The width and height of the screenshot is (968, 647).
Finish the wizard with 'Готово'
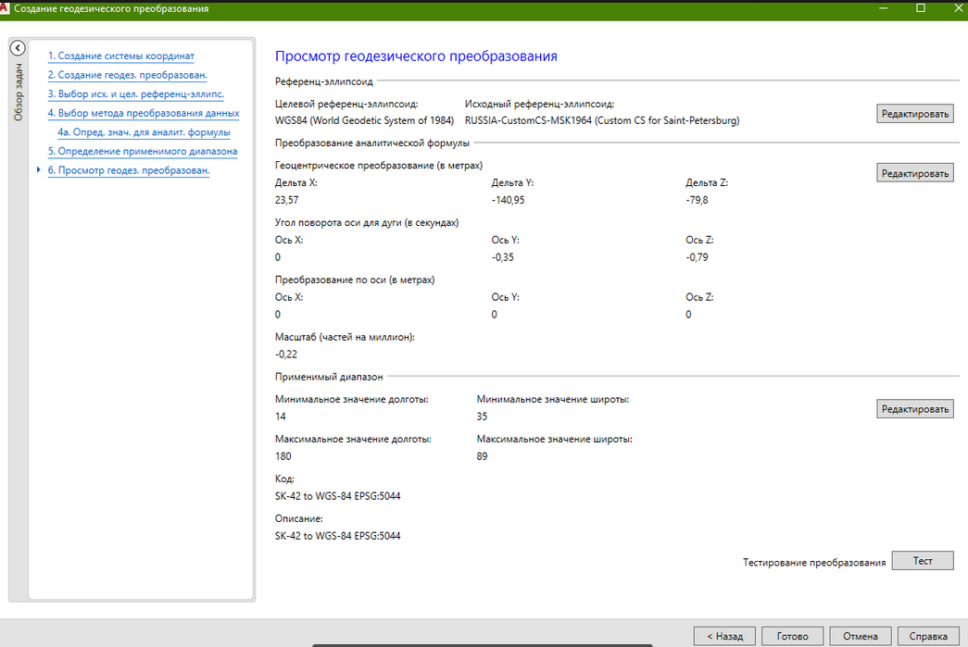[792, 636]
